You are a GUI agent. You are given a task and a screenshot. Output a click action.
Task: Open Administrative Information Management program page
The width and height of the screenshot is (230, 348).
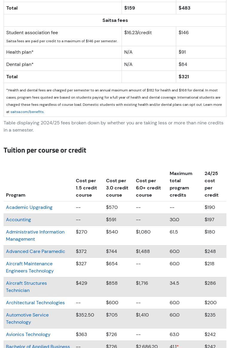[35, 235]
